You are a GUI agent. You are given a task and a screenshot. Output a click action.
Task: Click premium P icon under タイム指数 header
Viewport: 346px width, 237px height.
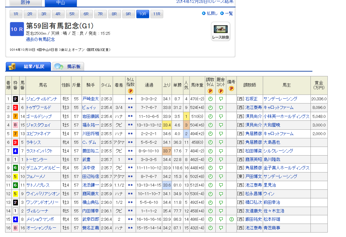(130, 91)
